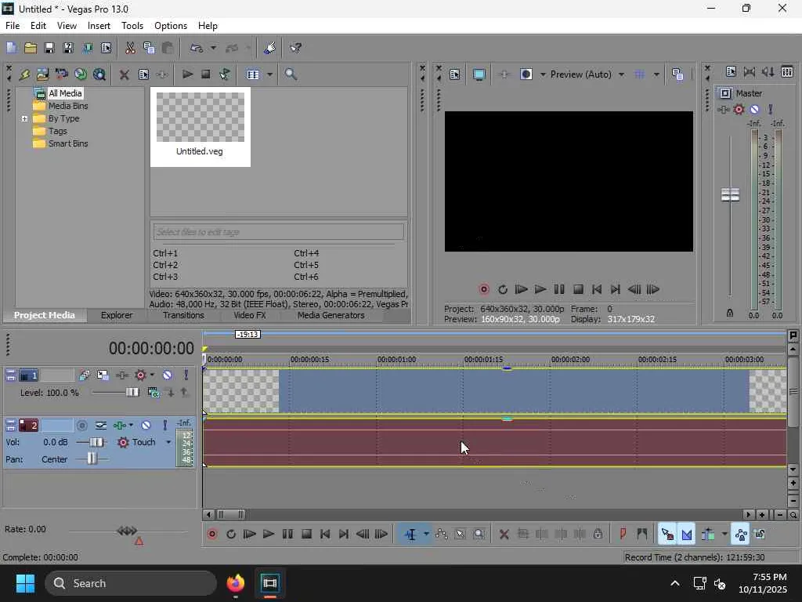Viewport: 802px width, 602px height.
Task: Switch to the Video FX tab
Action: point(250,315)
